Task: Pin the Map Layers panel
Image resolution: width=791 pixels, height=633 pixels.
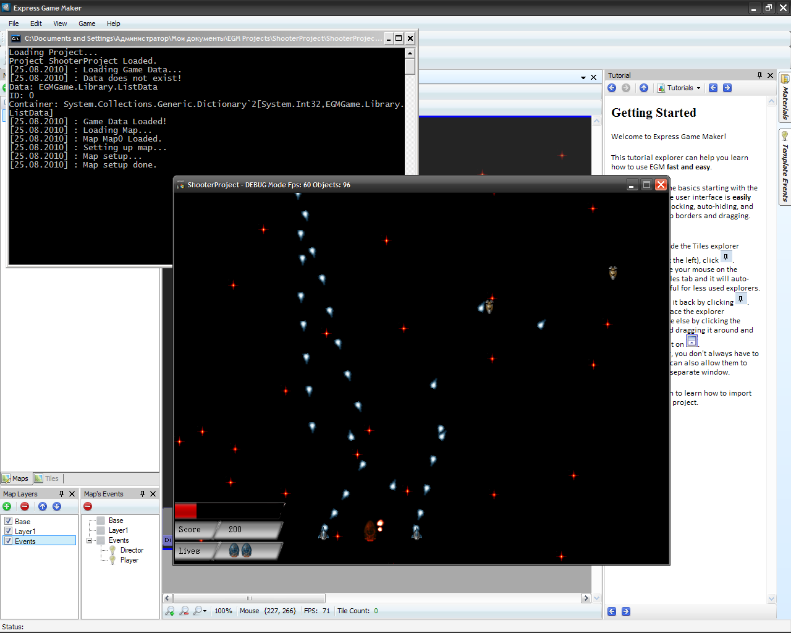Action: pyautogui.click(x=61, y=494)
